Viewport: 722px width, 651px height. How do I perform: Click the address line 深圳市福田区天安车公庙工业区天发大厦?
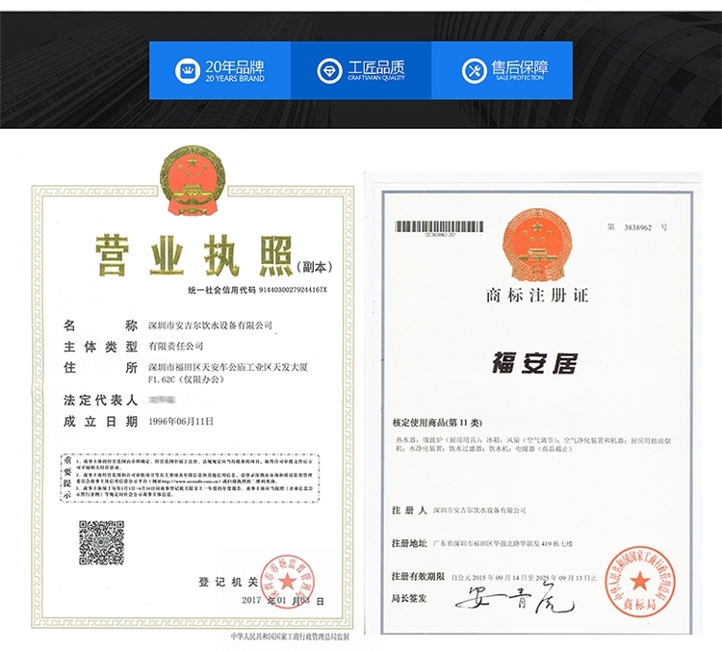[x=228, y=367]
